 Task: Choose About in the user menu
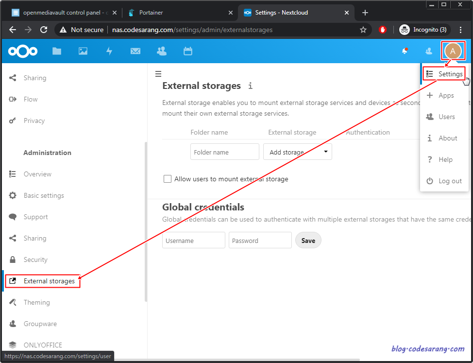click(444, 138)
